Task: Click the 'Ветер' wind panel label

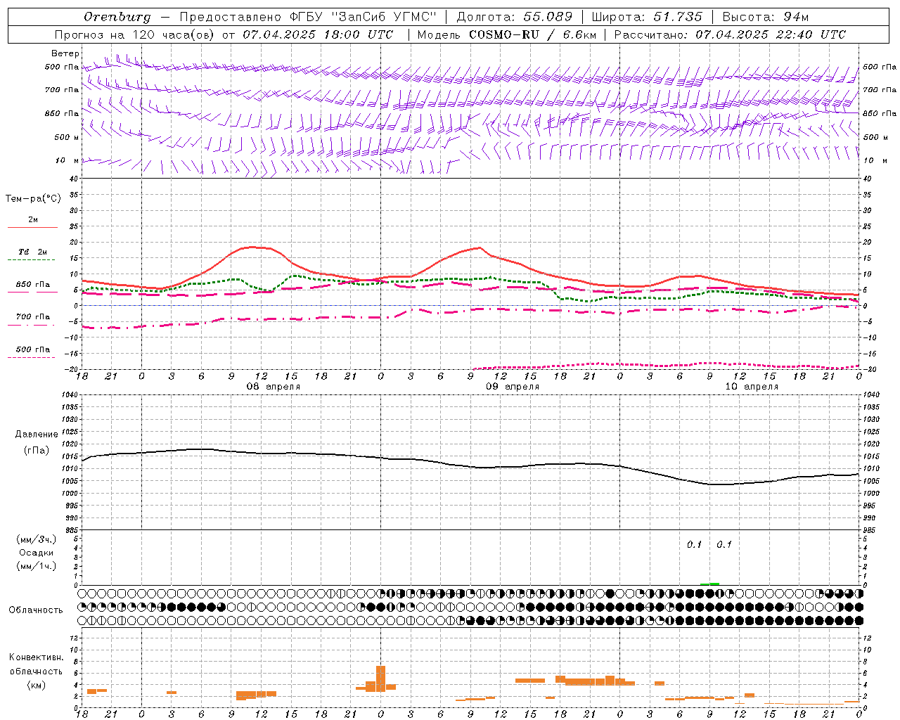Action: pyautogui.click(x=65, y=53)
